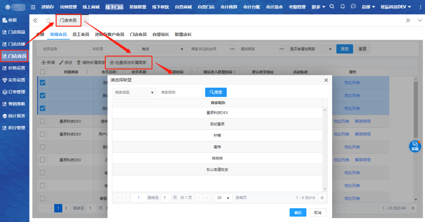The width and height of the screenshot is (425, 222).
Task: Click the 商家昵称 search input field
Action: click(180, 92)
